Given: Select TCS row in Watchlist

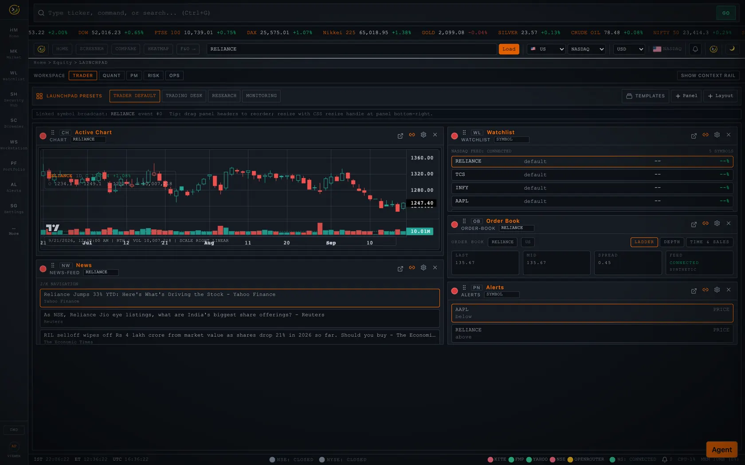Looking at the screenshot, I should [592, 174].
